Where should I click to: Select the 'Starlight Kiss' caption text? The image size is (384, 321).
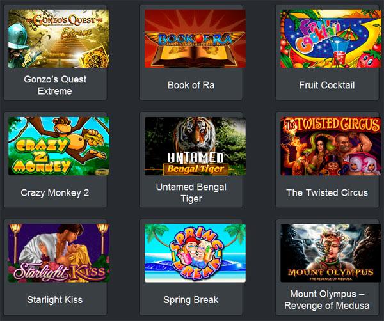click(55, 300)
